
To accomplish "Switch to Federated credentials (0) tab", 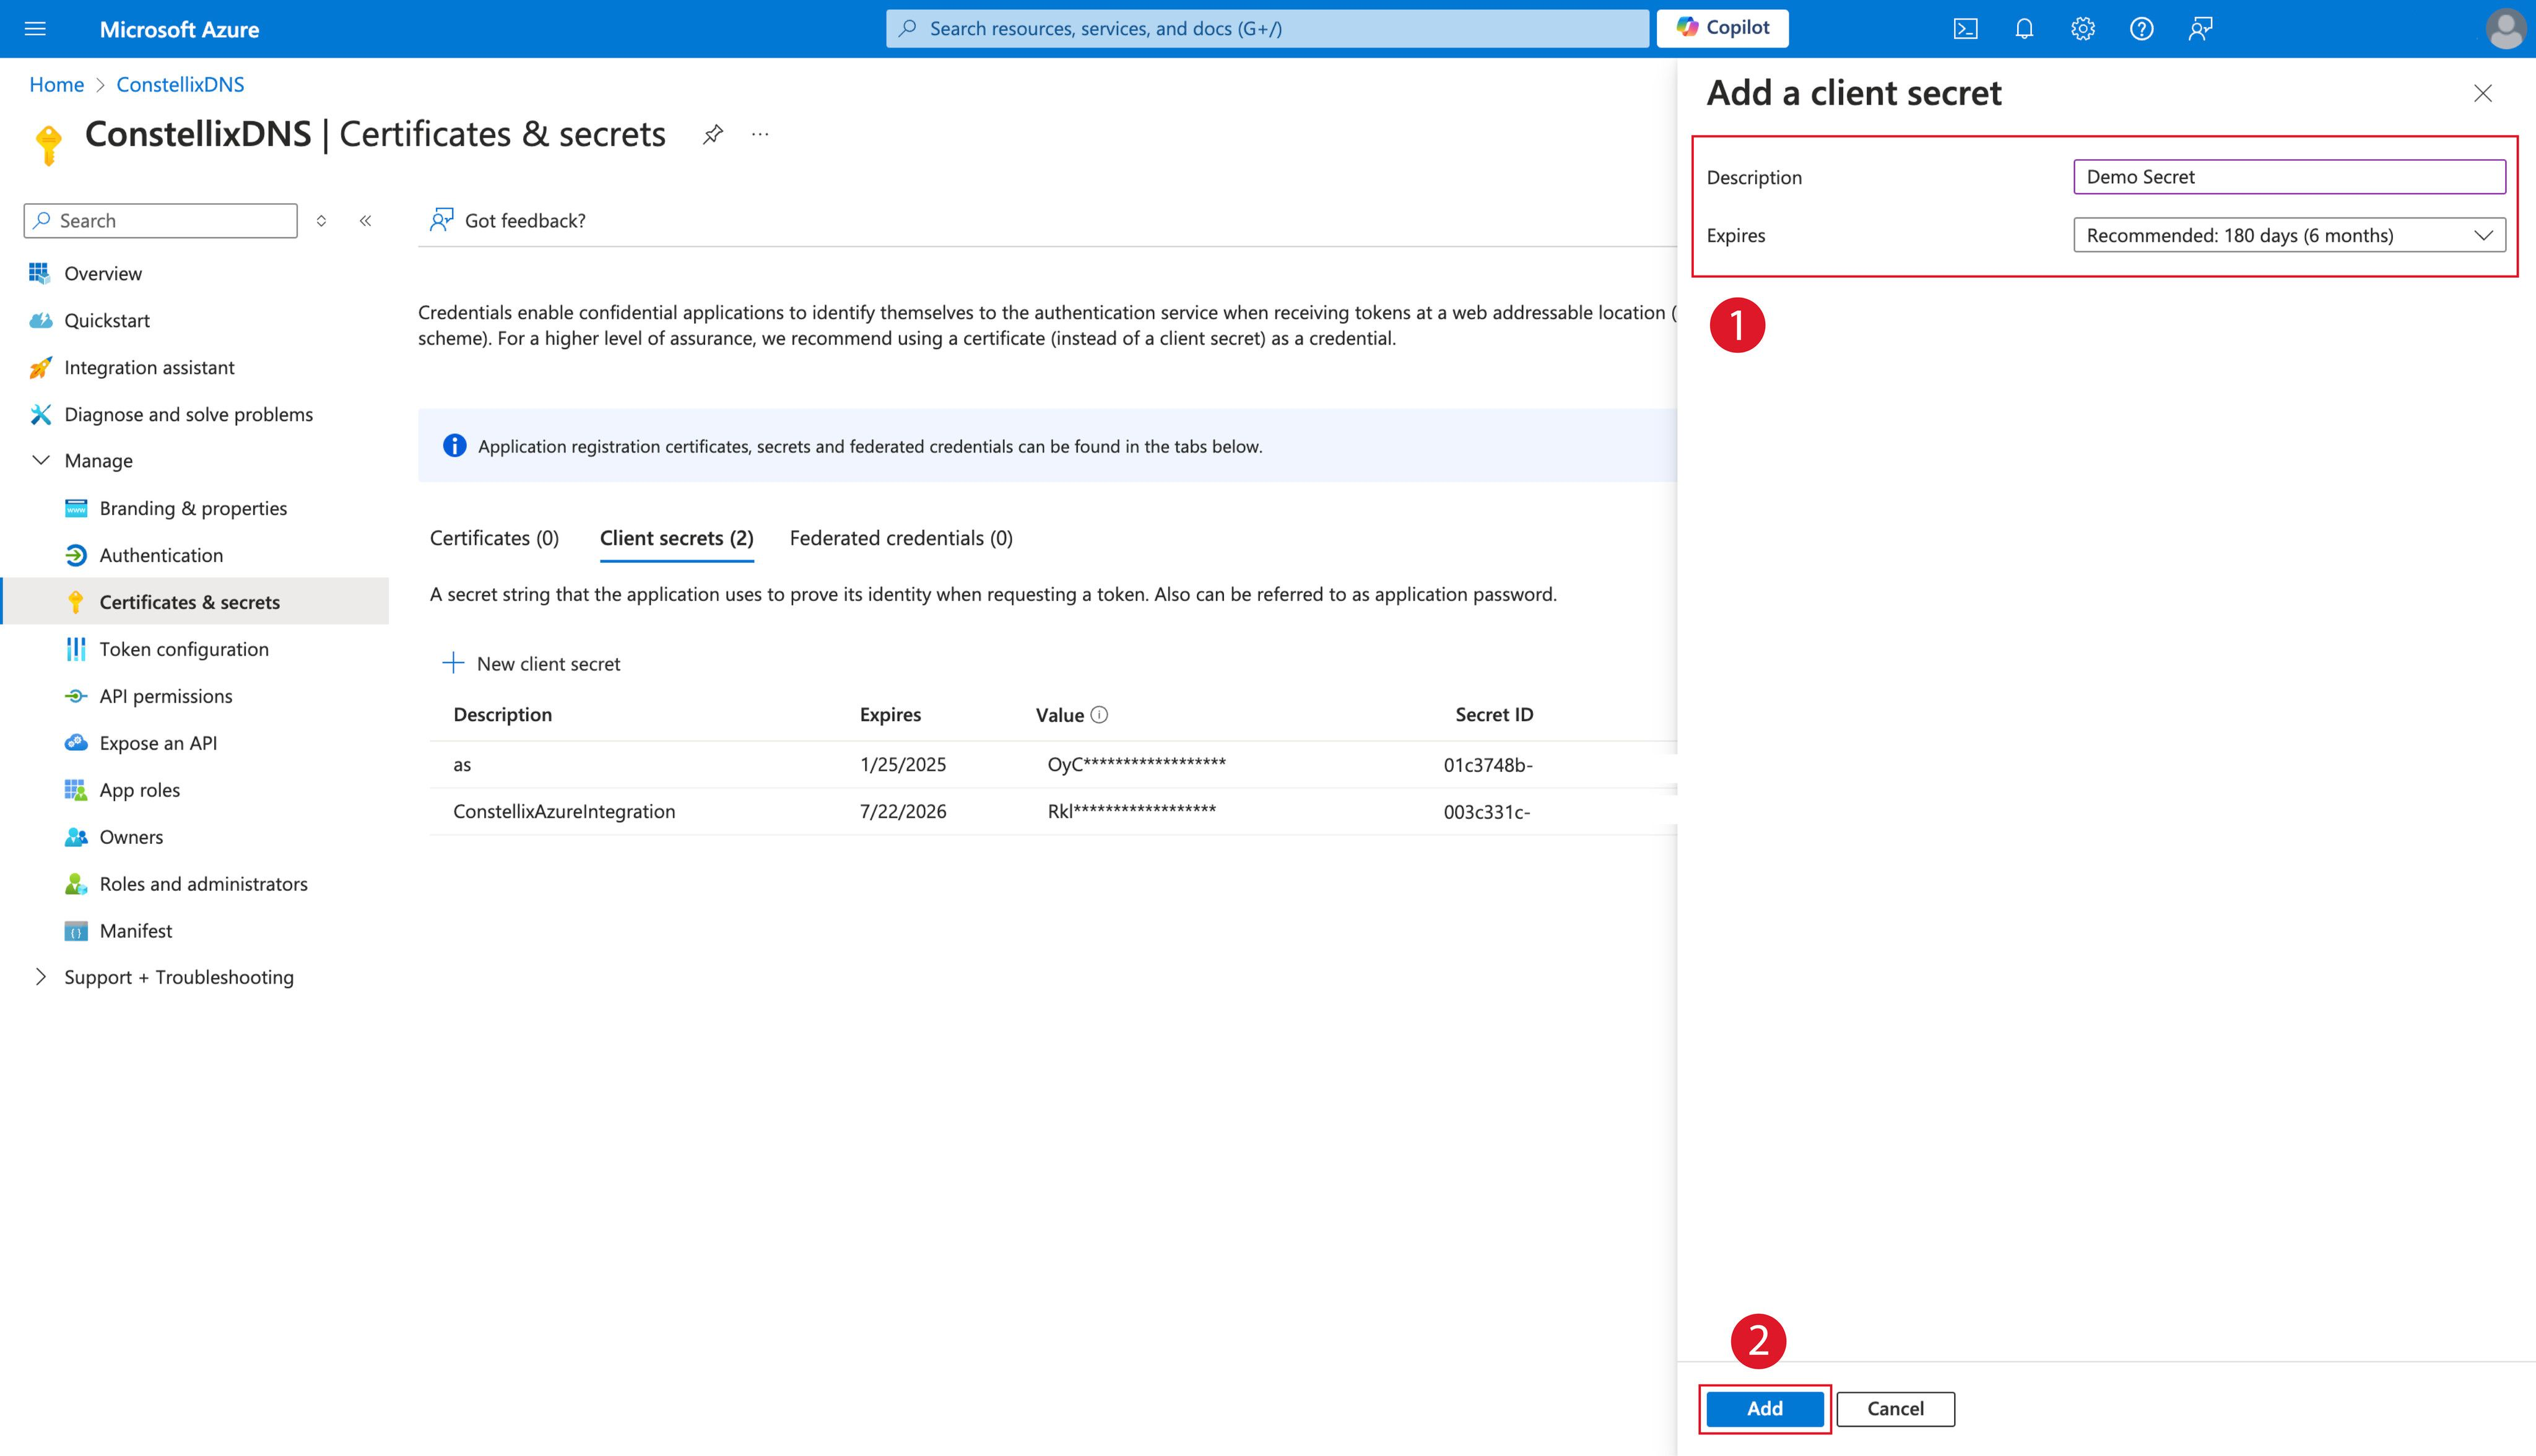I will pyautogui.click(x=901, y=538).
